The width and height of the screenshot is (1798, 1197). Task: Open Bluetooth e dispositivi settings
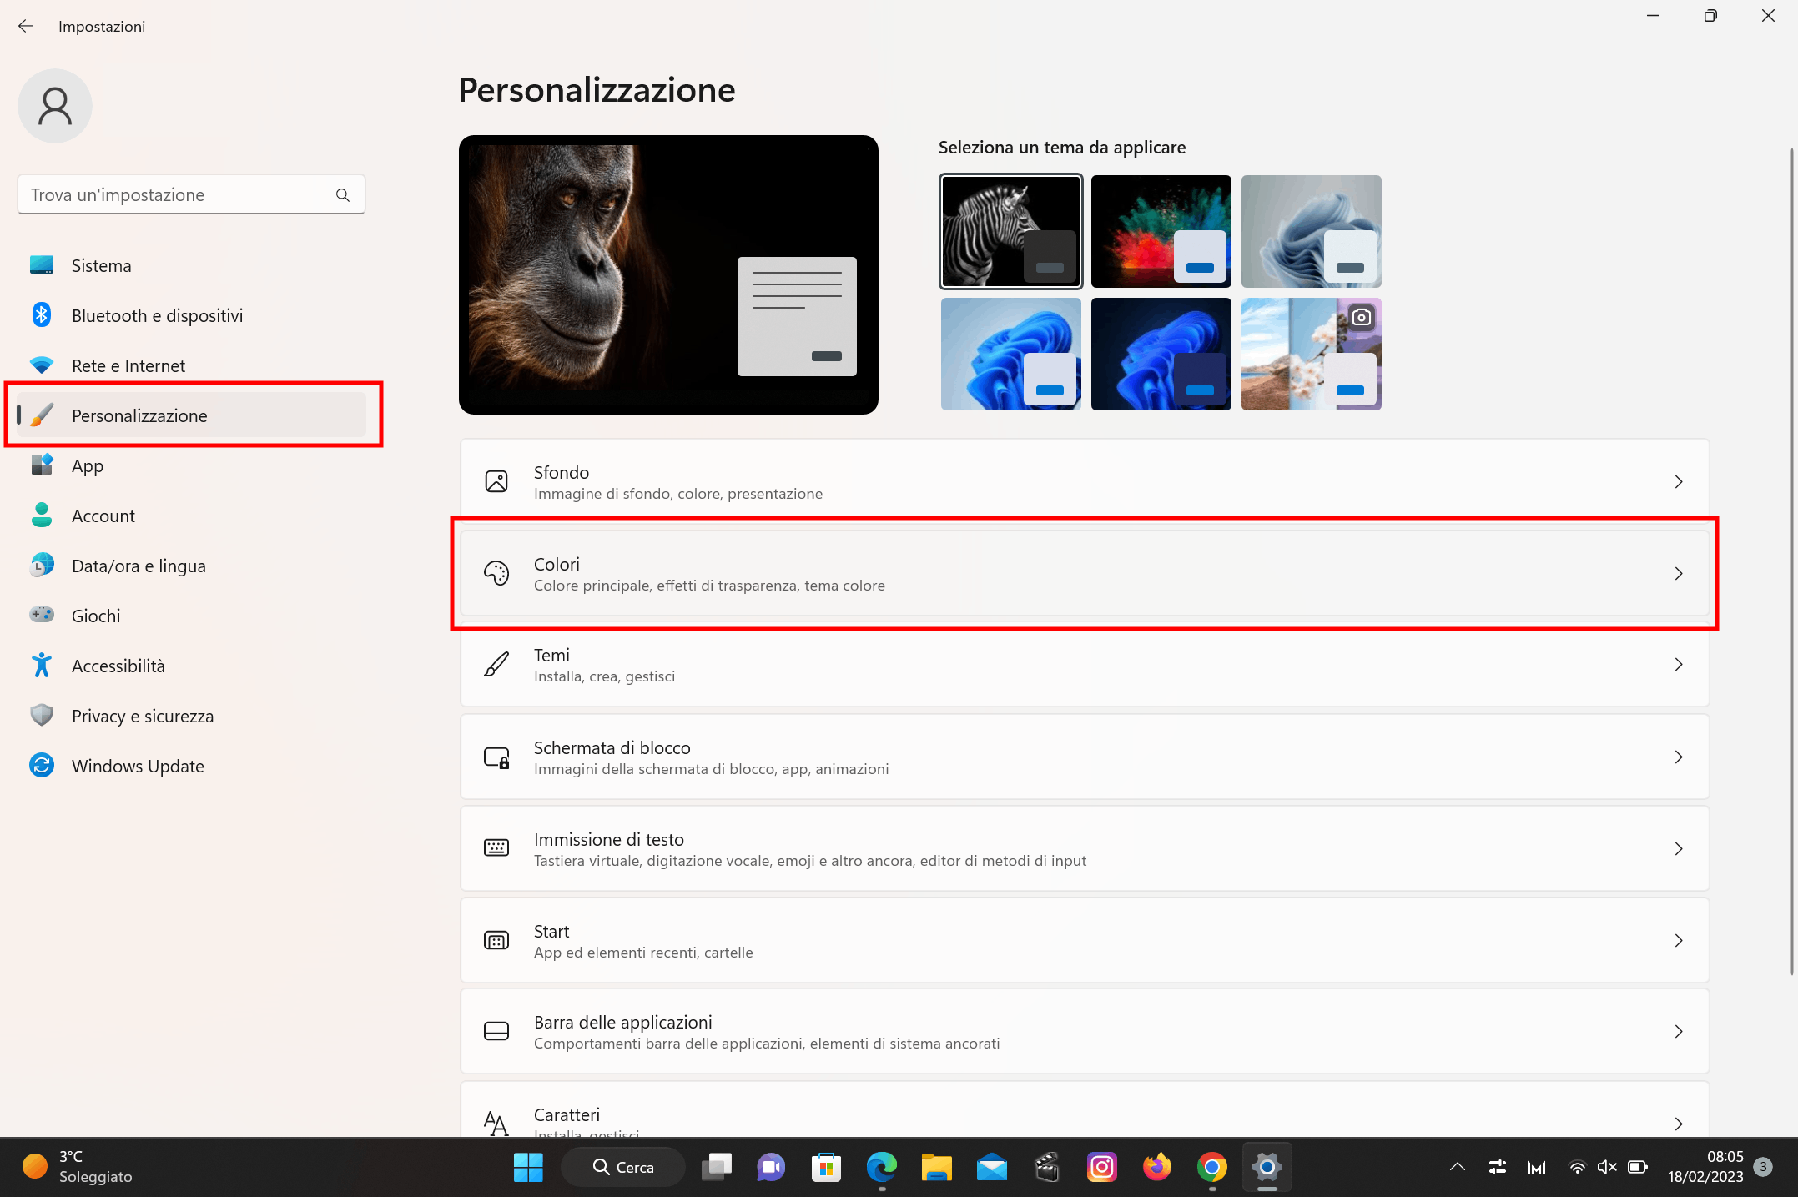pos(157,315)
